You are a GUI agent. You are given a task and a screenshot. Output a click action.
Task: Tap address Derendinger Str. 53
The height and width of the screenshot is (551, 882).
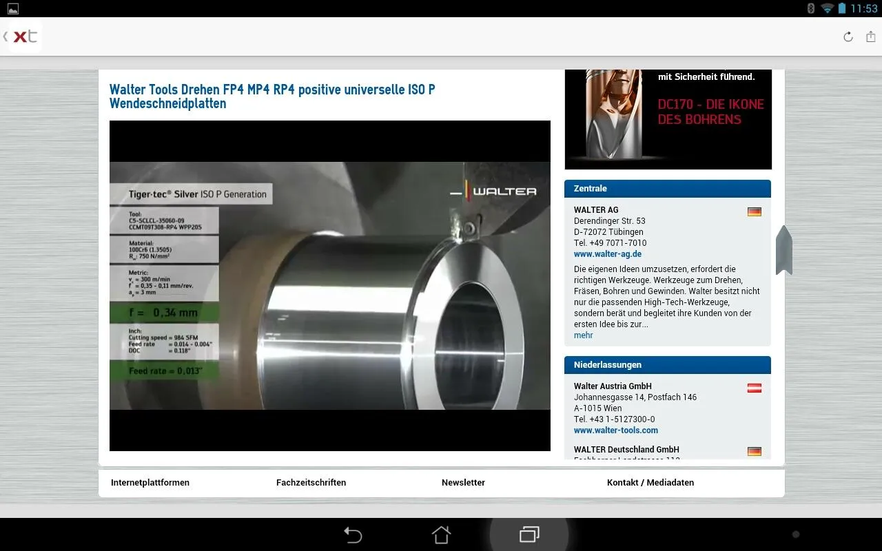(610, 221)
